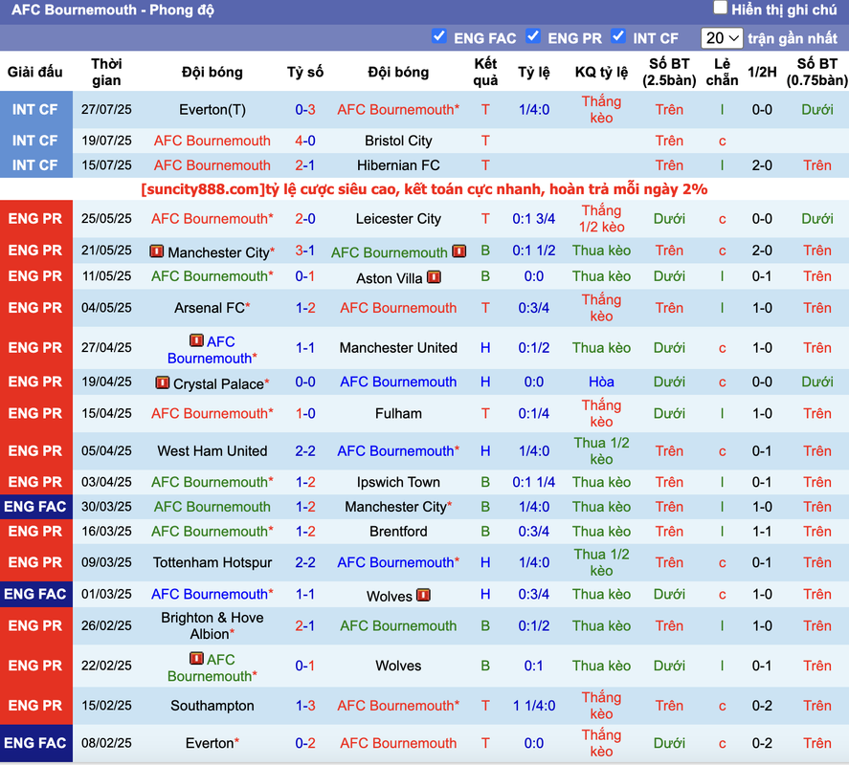Click the "Tỷ số" column header
This screenshot has height=765, width=849.
[x=305, y=72]
